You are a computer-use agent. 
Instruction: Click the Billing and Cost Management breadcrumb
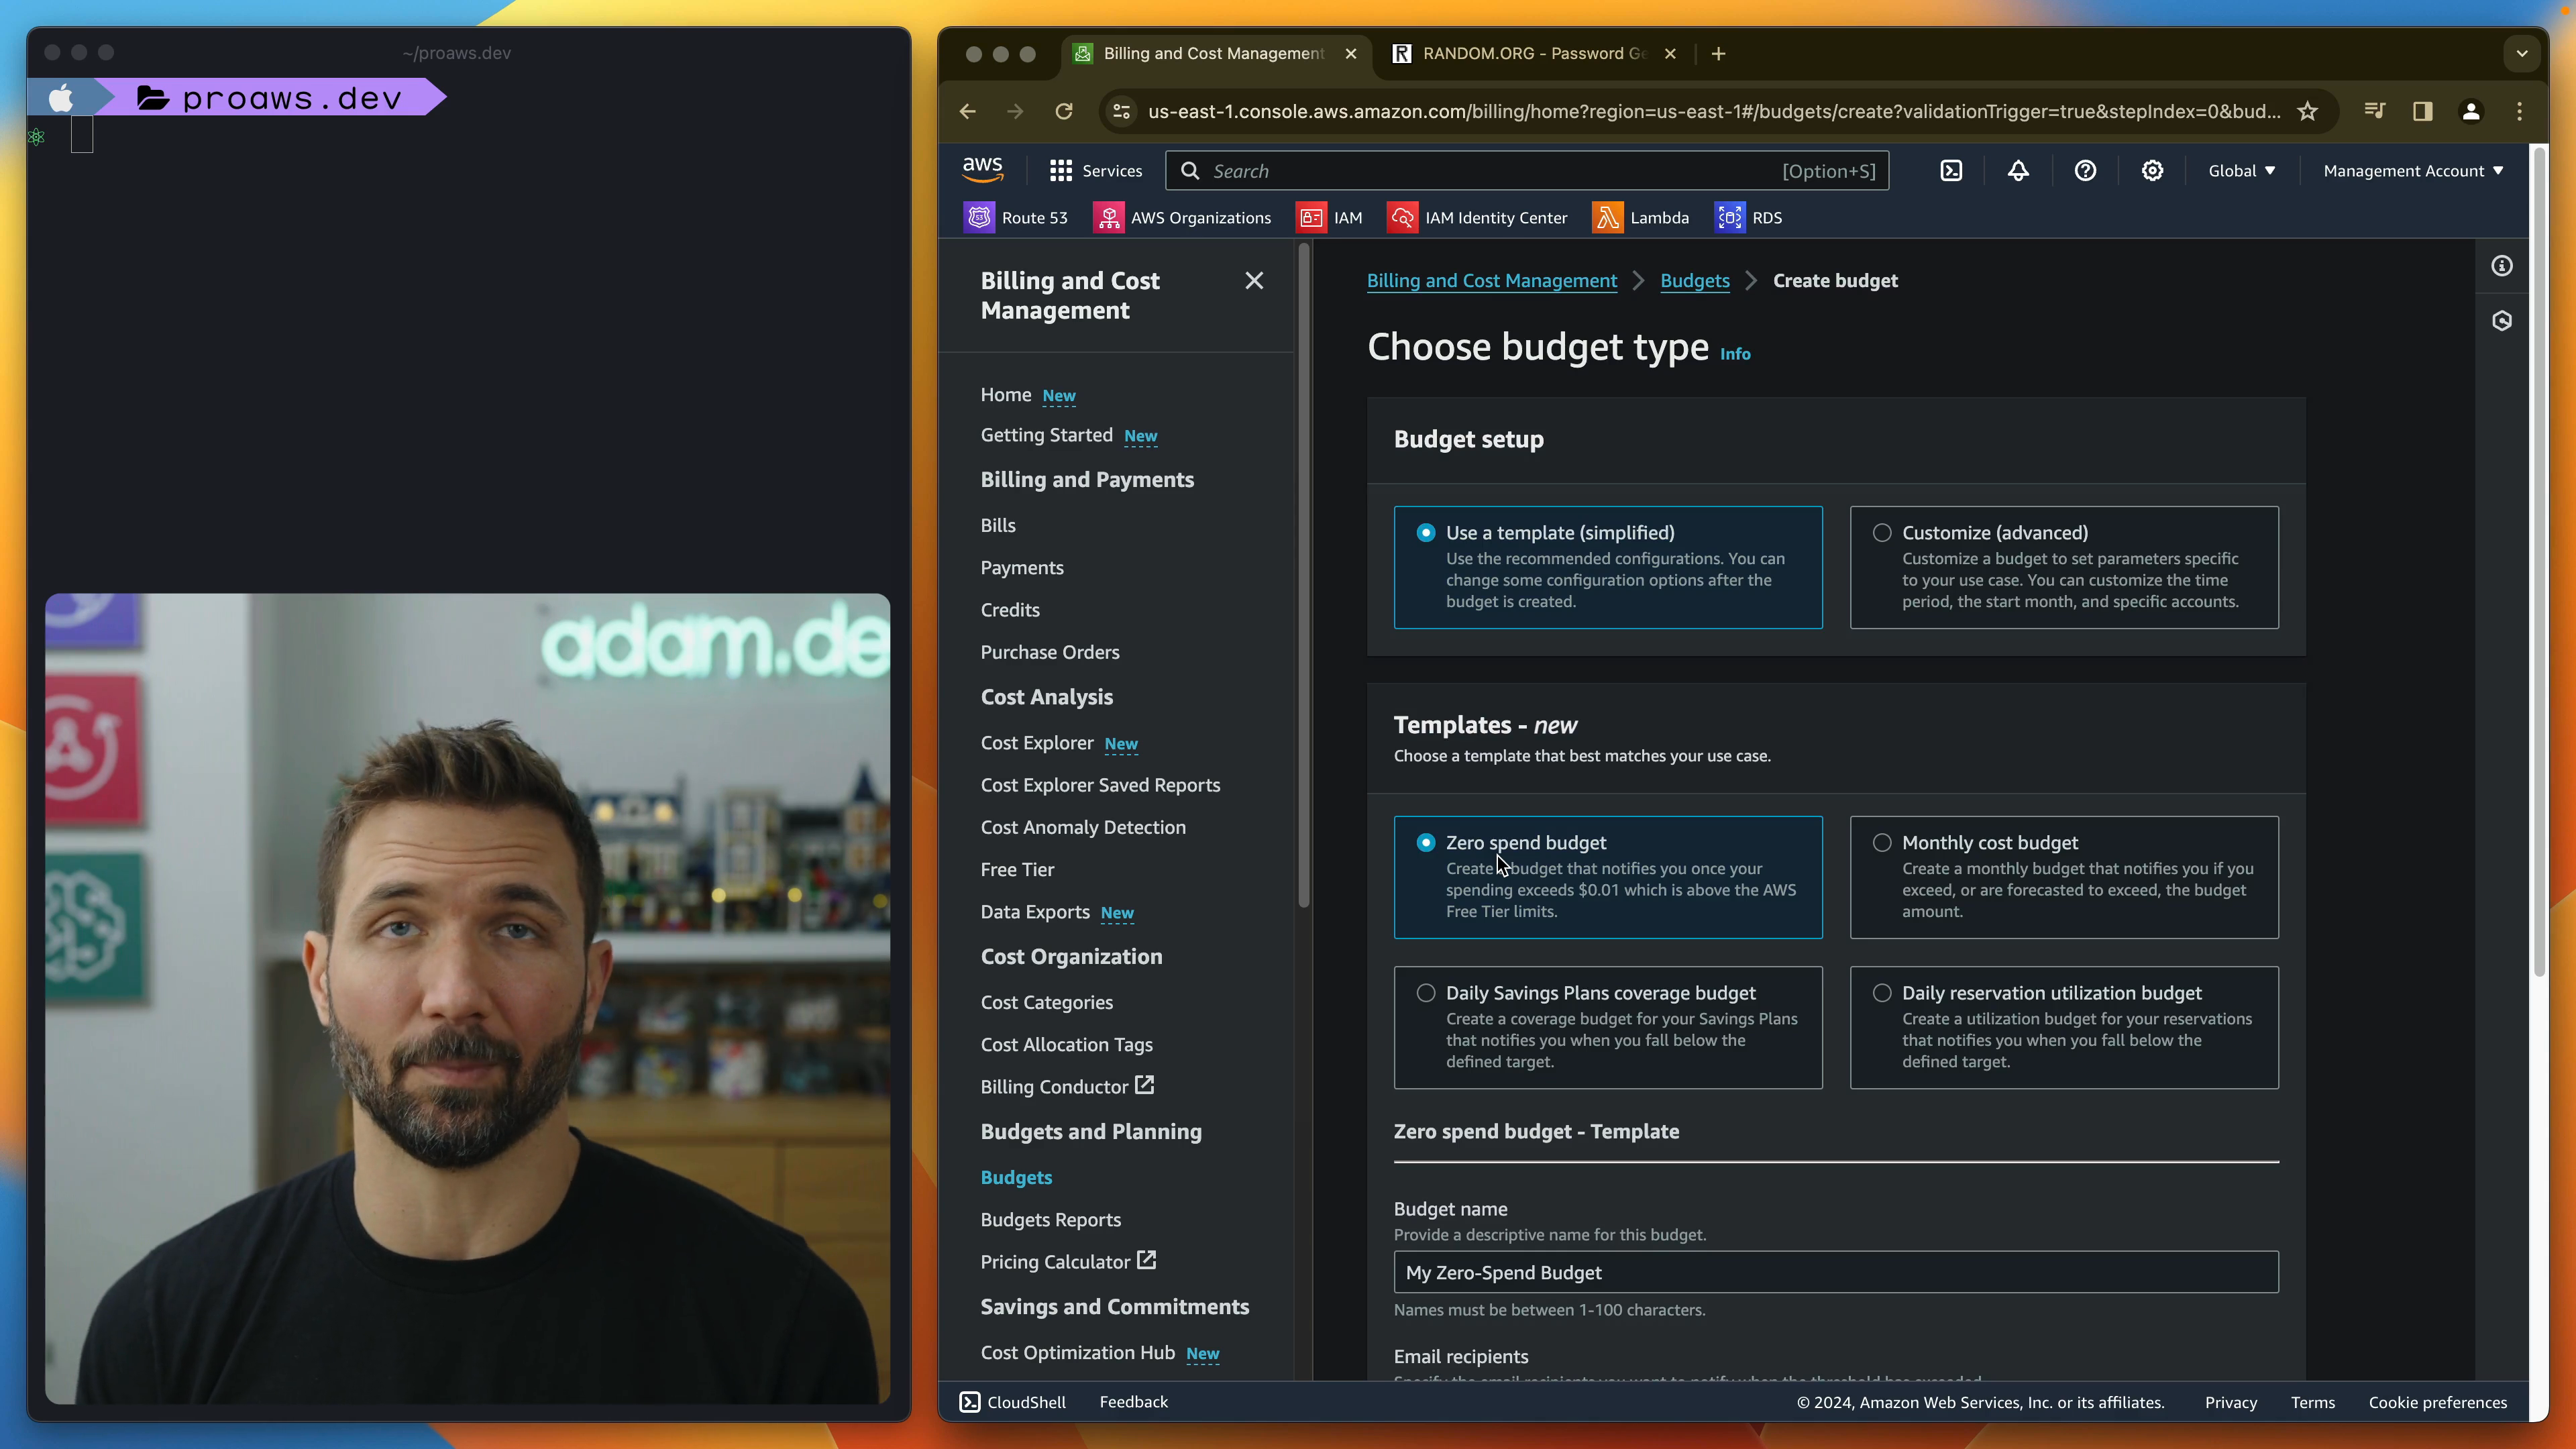[x=1491, y=280]
